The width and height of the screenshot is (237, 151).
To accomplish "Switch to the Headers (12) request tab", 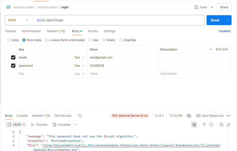I will tap(56, 31).
